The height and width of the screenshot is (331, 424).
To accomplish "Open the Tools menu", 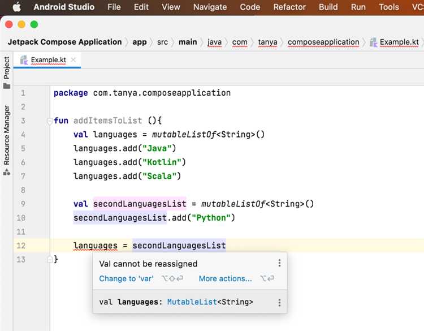I will click(x=389, y=7).
